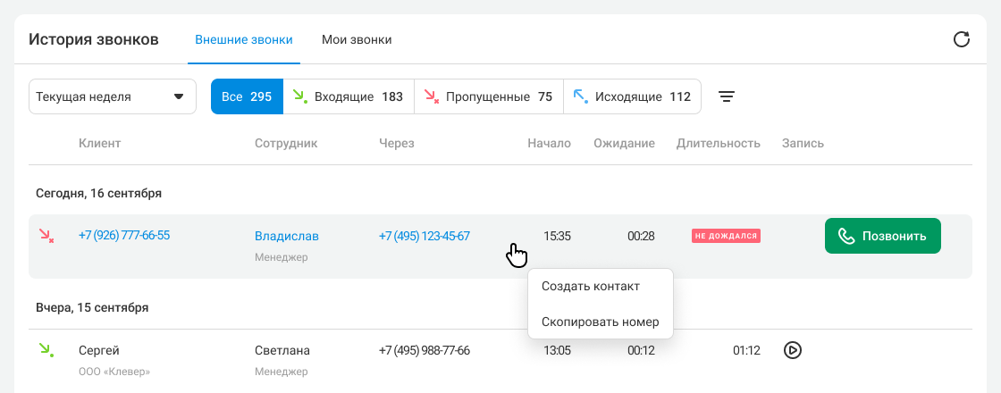
Task: Click the missed call icon beside +7 (926) 777-66-55
Action: (x=46, y=236)
